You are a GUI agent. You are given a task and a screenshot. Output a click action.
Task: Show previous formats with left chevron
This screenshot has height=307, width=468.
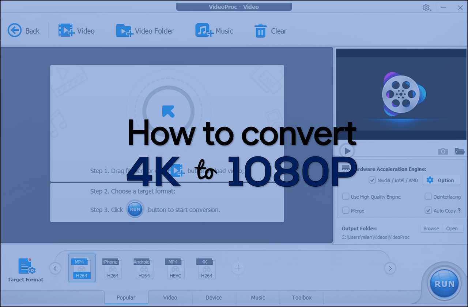[55, 269]
